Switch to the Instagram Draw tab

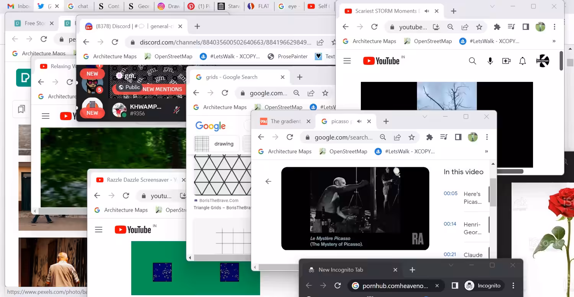(x=169, y=6)
